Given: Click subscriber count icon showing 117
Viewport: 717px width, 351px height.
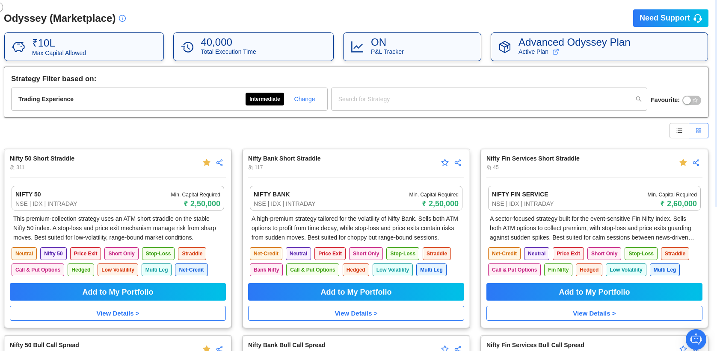Looking at the screenshot, I should pos(251,167).
